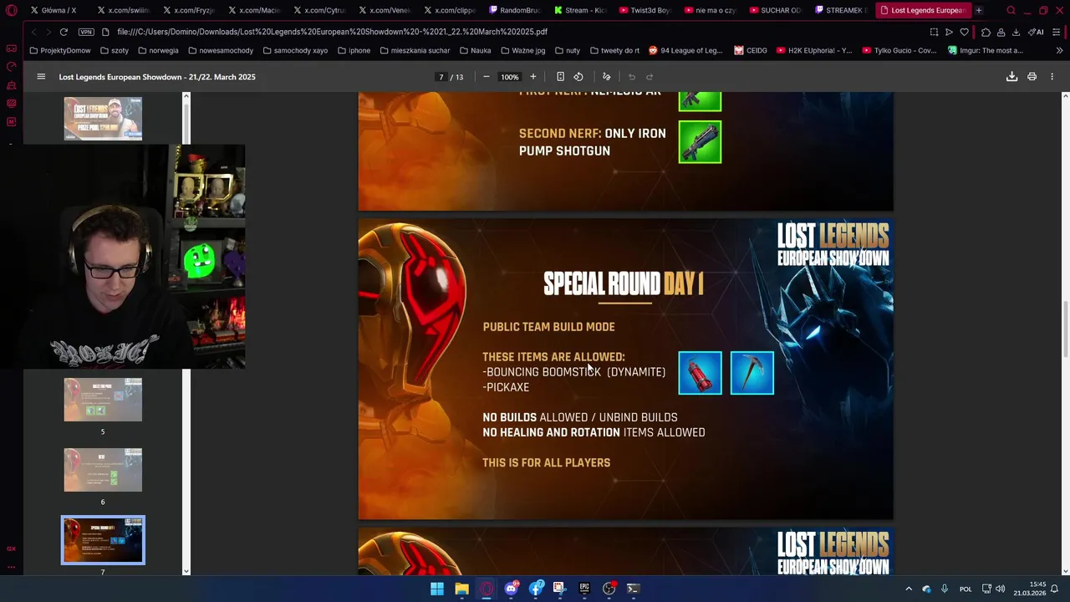Open browser downloads icon in address bar
Screen dimensions: 1070x602
(1016, 32)
